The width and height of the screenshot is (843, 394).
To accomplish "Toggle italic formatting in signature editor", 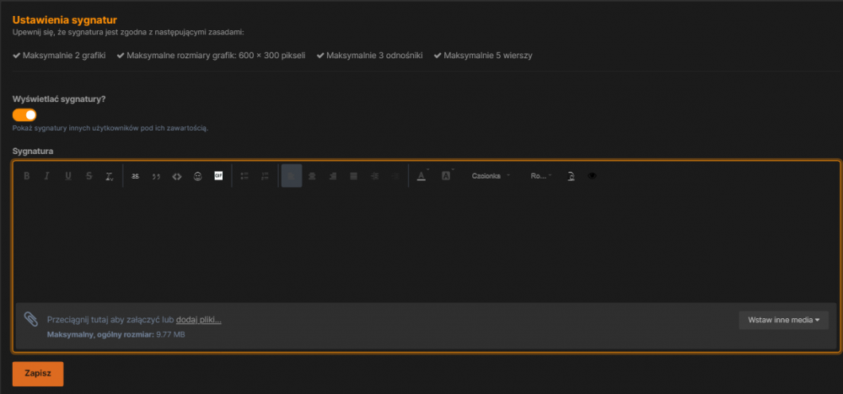I will point(46,176).
